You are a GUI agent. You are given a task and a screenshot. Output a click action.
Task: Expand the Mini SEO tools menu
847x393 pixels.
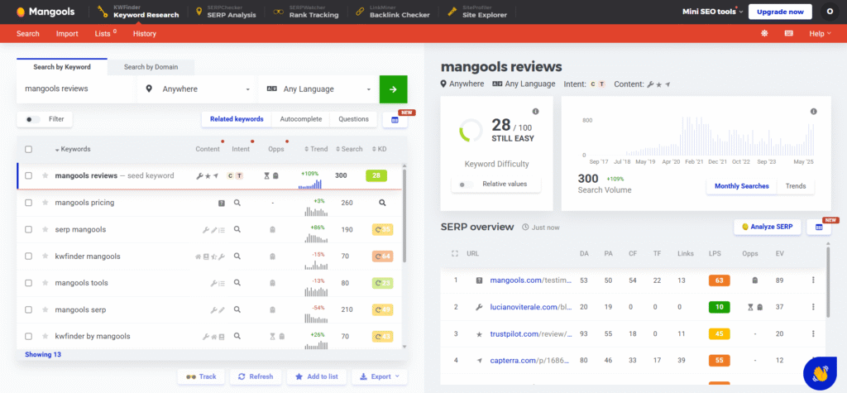712,12
